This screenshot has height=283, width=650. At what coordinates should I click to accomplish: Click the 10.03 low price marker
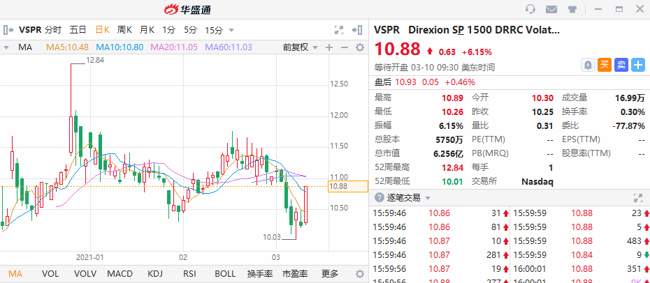click(x=271, y=237)
